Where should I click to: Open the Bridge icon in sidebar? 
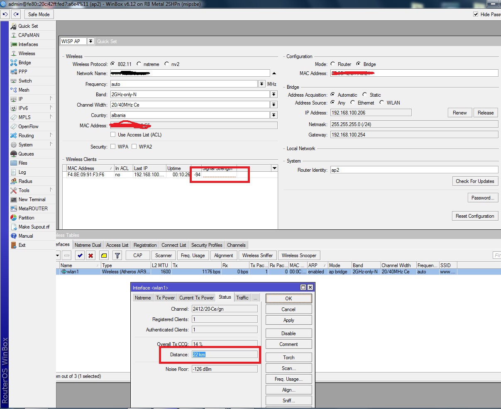pyautogui.click(x=14, y=63)
